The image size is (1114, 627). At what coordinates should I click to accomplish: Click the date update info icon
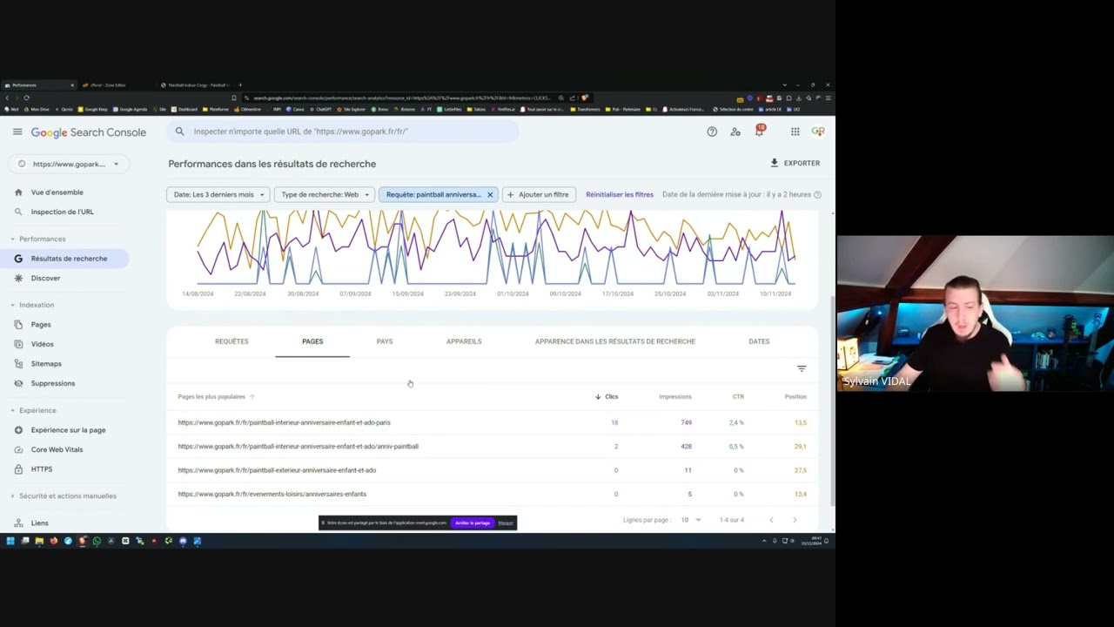click(x=817, y=194)
